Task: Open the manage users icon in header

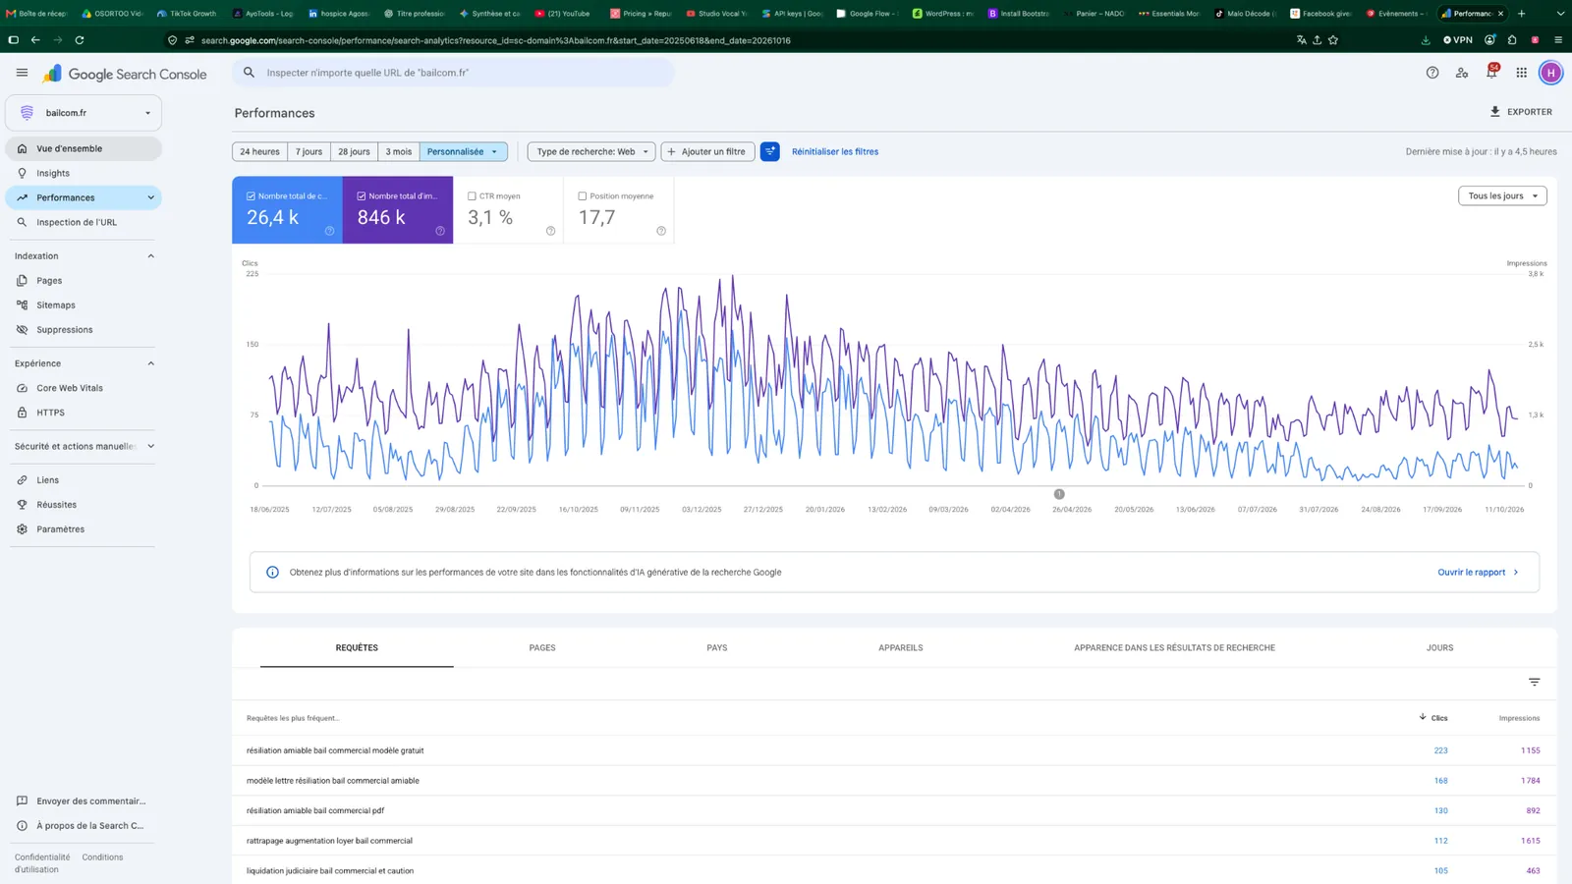Action: coord(1462,73)
